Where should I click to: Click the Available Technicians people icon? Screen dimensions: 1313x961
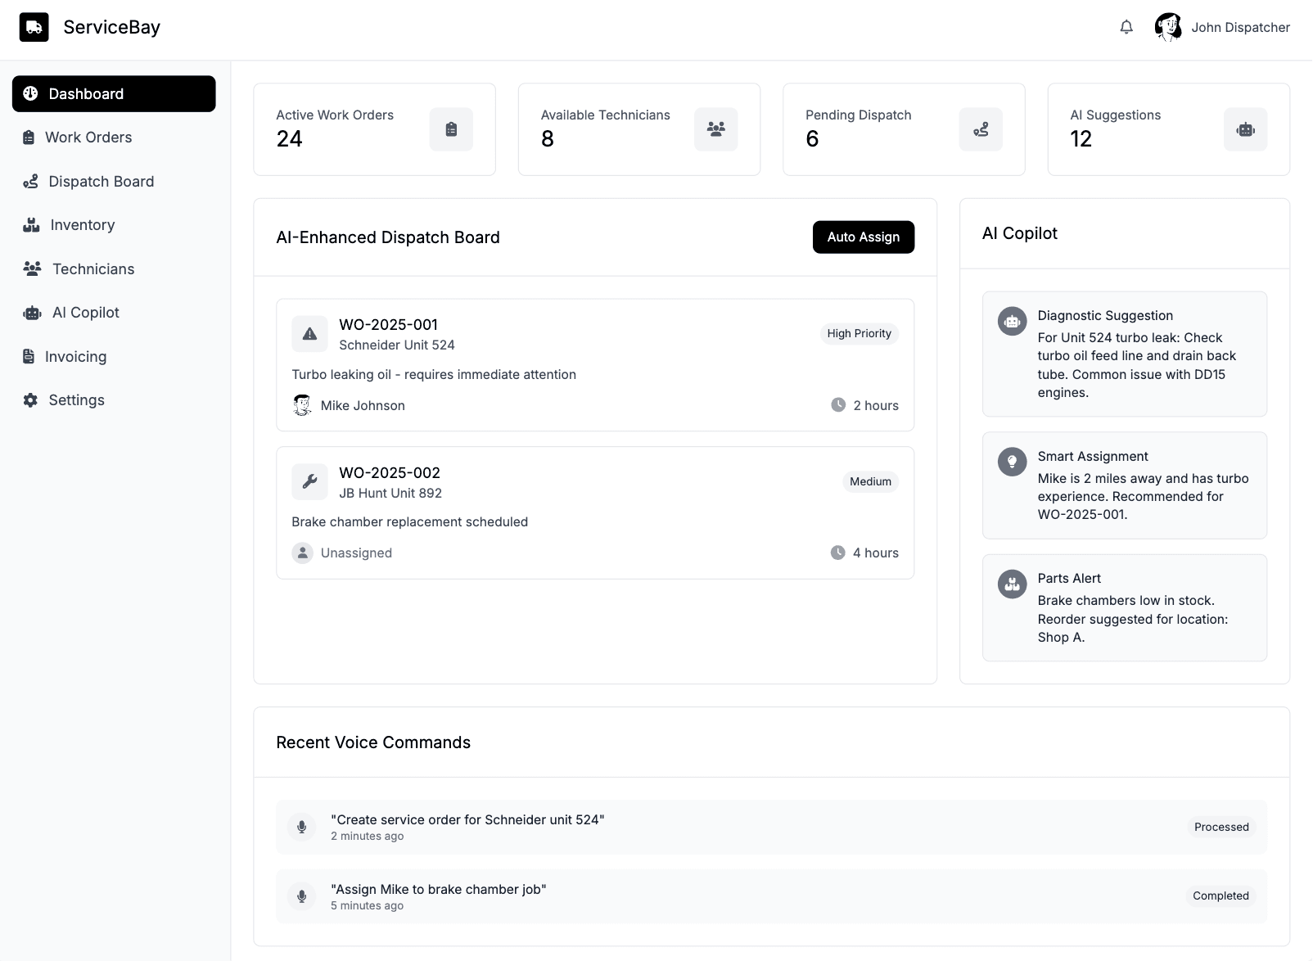tap(715, 129)
